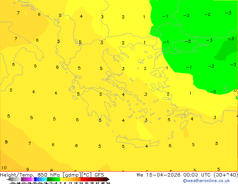Select the '10' temperature value on the map

tap(4, 168)
